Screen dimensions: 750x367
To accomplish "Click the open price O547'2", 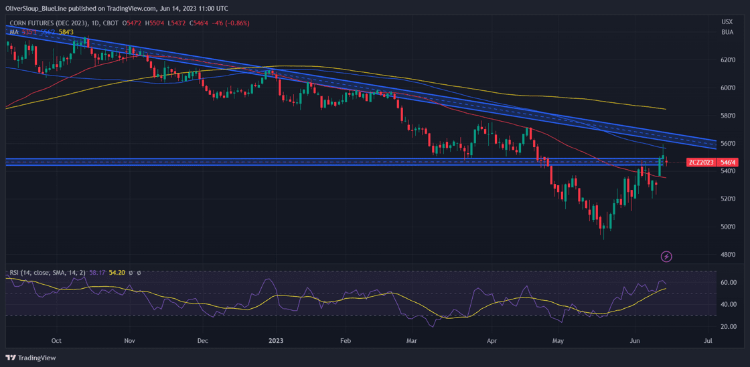I will coord(131,23).
